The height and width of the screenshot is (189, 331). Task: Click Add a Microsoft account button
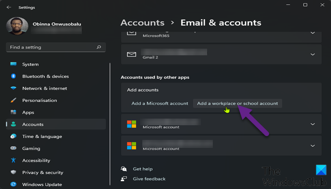coord(160,103)
